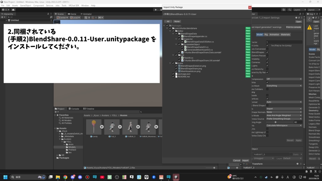Open the Area And Angle Weighted dropdown

(x=284, y=115)
